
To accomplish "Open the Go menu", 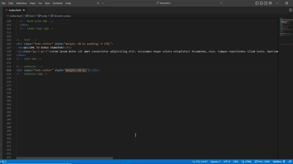I will point(40,3).
